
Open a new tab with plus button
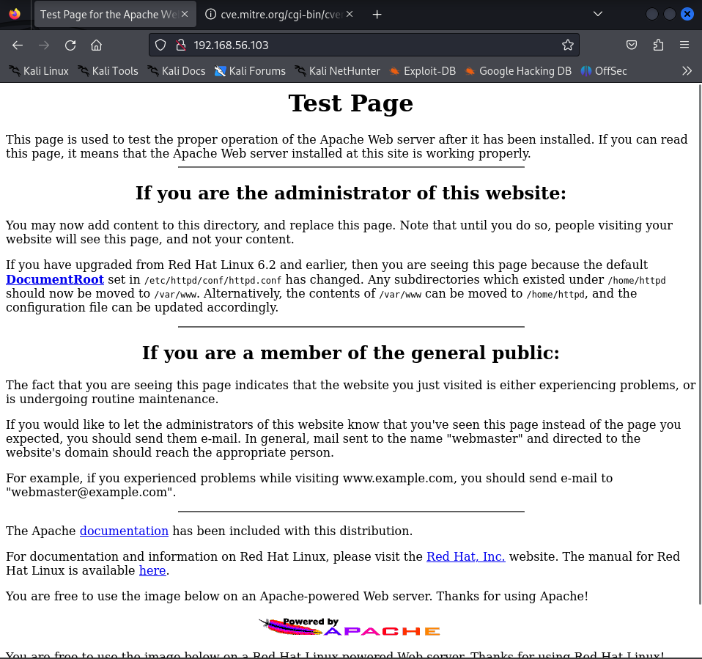(377, 15)
